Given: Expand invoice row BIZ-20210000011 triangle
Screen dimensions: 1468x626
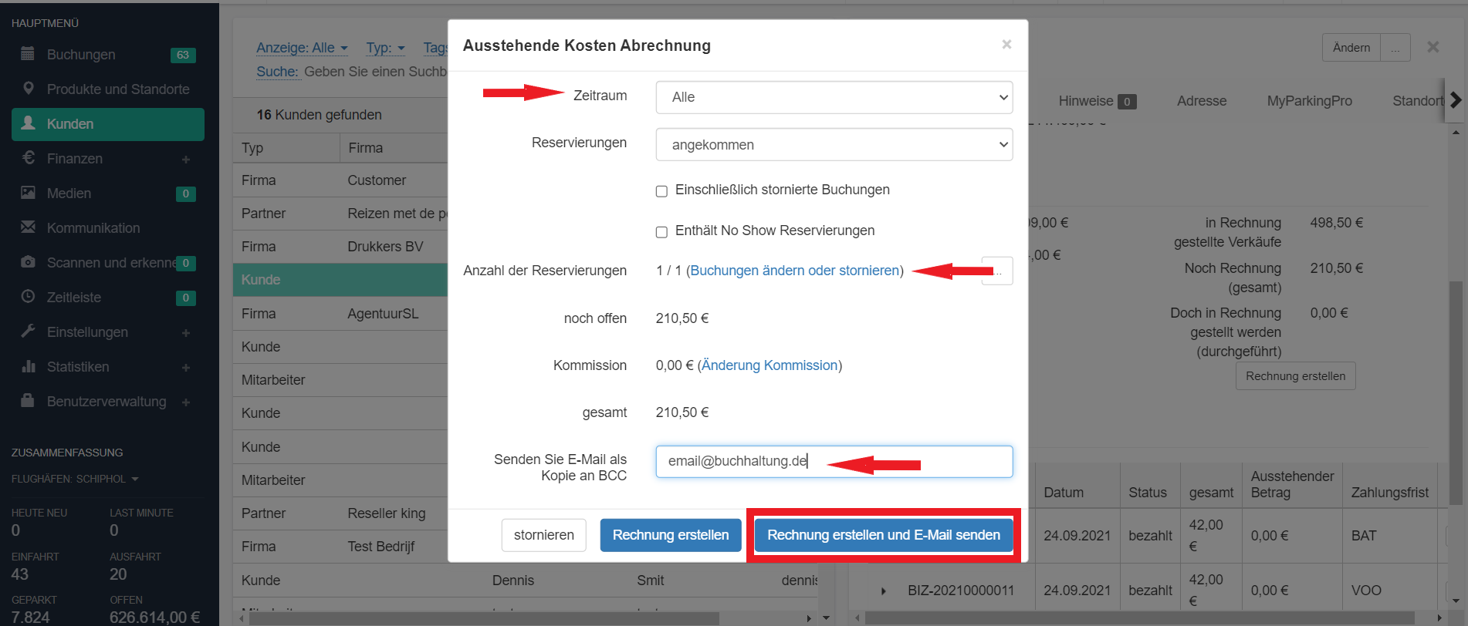Looking at the screenshot, I should click(883, 591).
